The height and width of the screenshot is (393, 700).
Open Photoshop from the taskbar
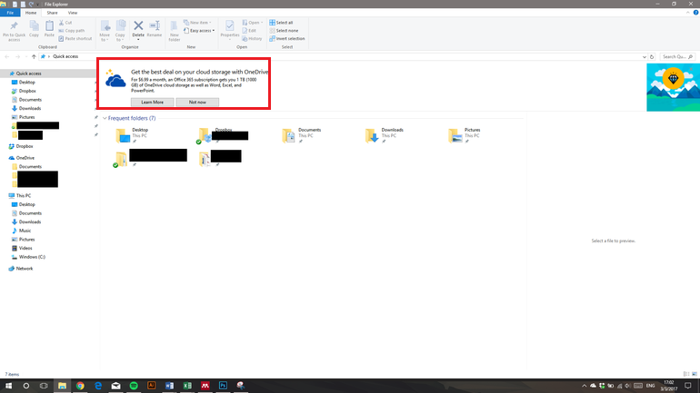click(x=223, y=386)
